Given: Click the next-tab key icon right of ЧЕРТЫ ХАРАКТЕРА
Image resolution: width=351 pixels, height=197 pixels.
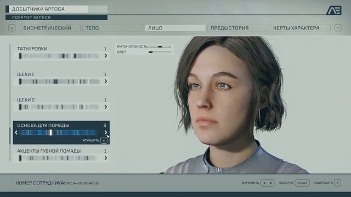Looking at the screenshot, I should click(338, 28).
